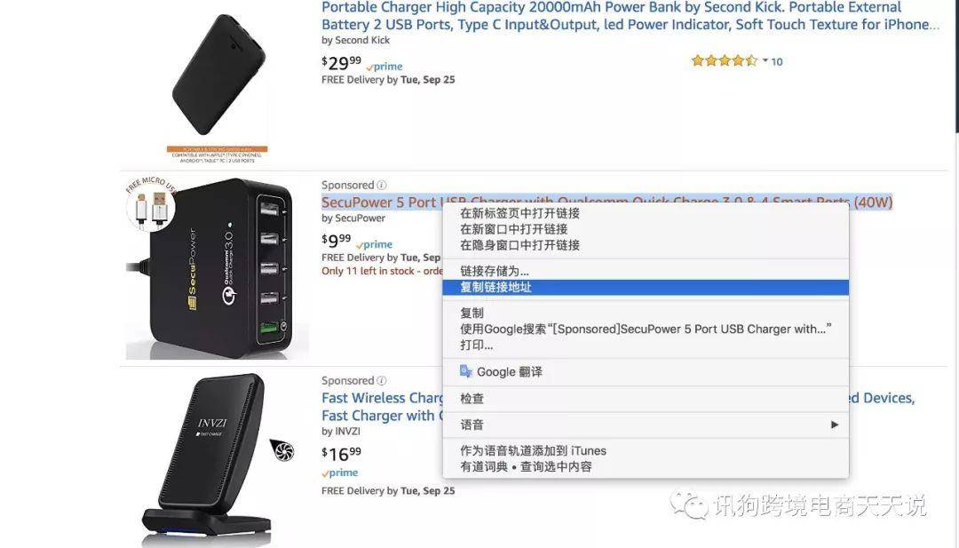959x548 pixels.
Task: Click the 10 reviews count link
Action: [x=777, y=61]
